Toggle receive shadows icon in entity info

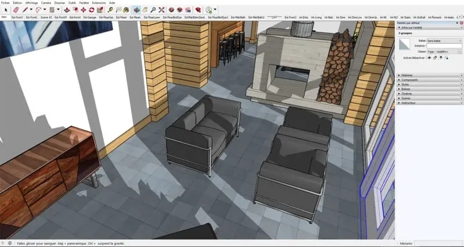click(x=441, y=57)
